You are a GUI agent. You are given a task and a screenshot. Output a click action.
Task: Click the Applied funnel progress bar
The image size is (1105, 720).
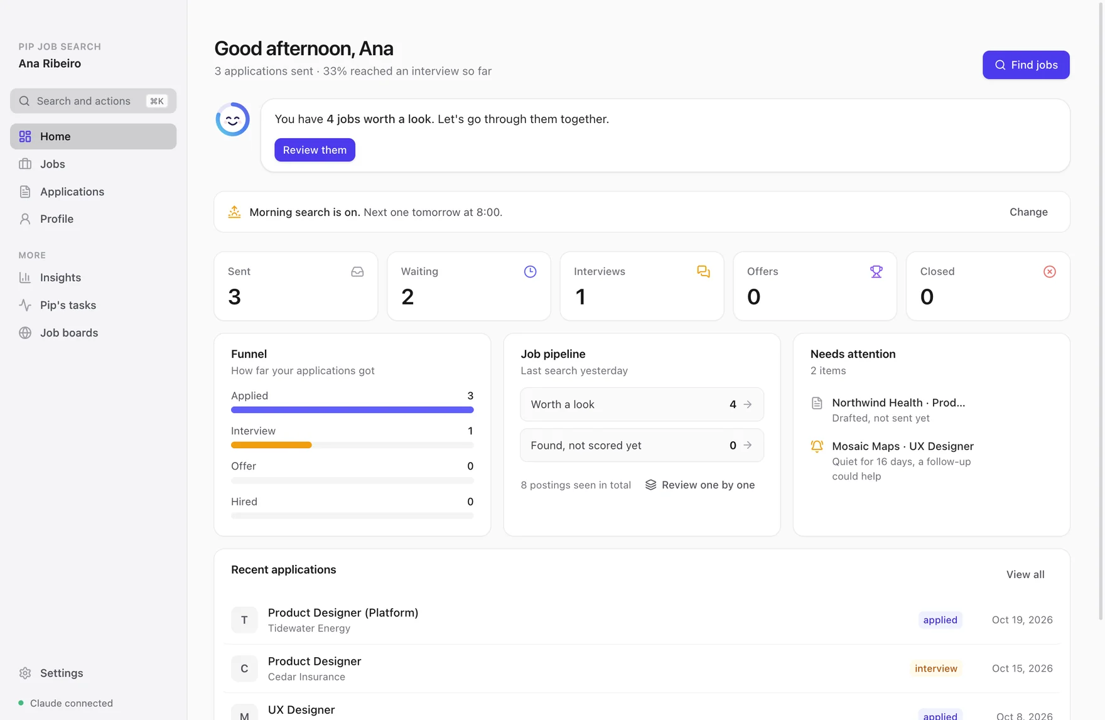coord(352,410)
